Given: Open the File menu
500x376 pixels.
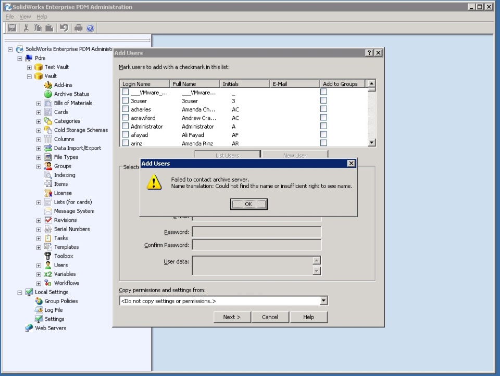Looking at the screenshot, I should [9, 17].
